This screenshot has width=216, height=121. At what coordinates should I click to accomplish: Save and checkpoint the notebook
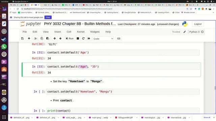(x=23, y=39)
